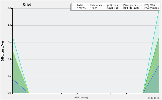Click the 6.0 y-axis value

pos(9,8)
